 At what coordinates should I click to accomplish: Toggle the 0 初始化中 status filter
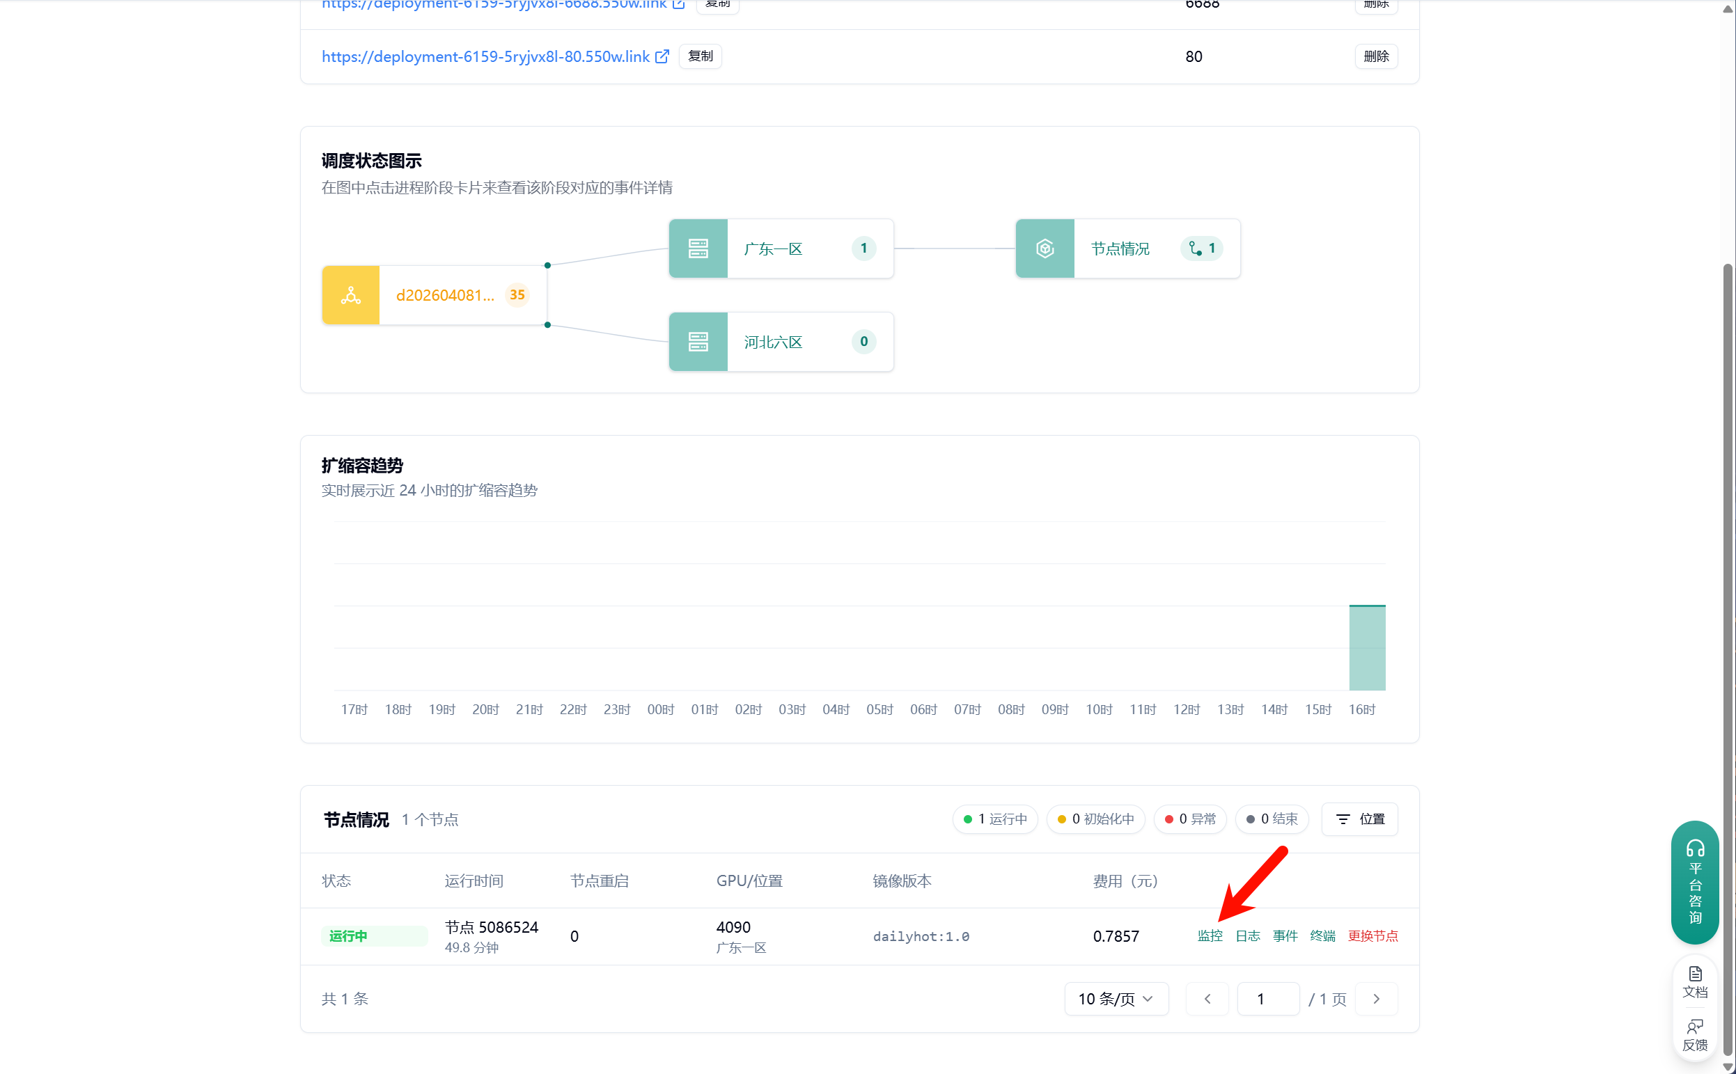[1095, 819]
